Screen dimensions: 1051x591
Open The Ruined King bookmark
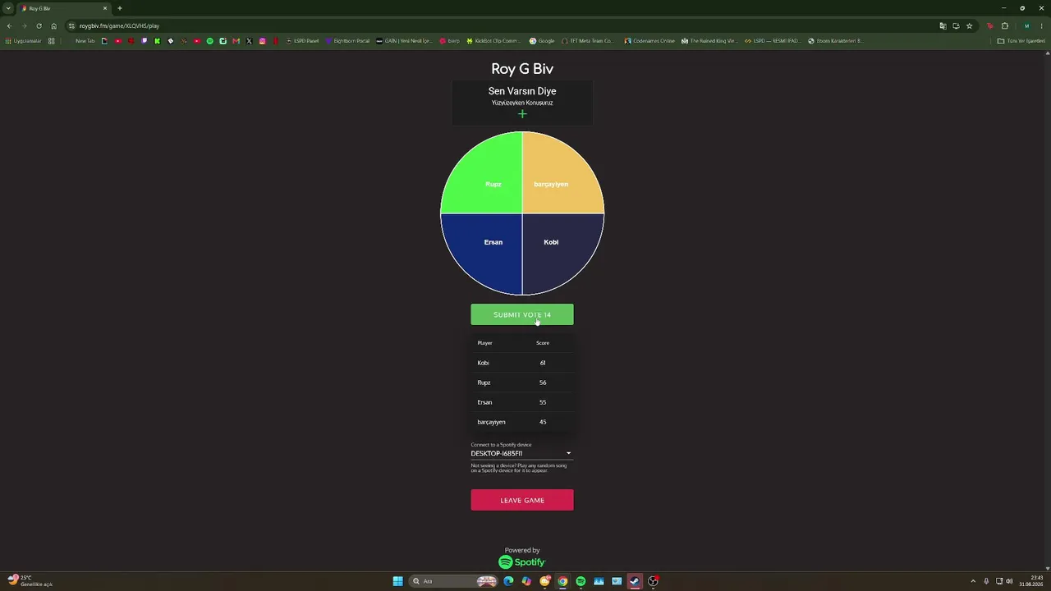click(709, 41)
